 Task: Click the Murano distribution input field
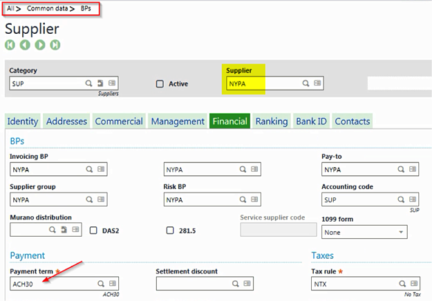[28, 231]
